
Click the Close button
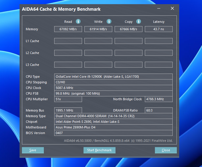[x=166, y=150]
